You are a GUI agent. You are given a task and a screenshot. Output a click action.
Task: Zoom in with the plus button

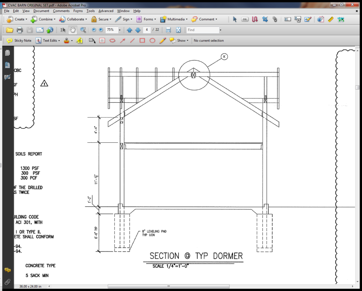[x=101, y=30]
